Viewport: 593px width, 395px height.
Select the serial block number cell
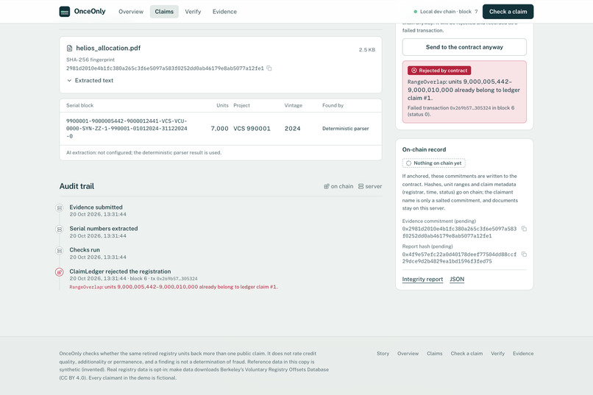click(127, 129)
